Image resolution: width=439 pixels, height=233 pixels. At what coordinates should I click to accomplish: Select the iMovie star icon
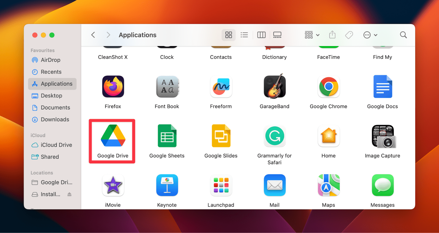(113, 185)
